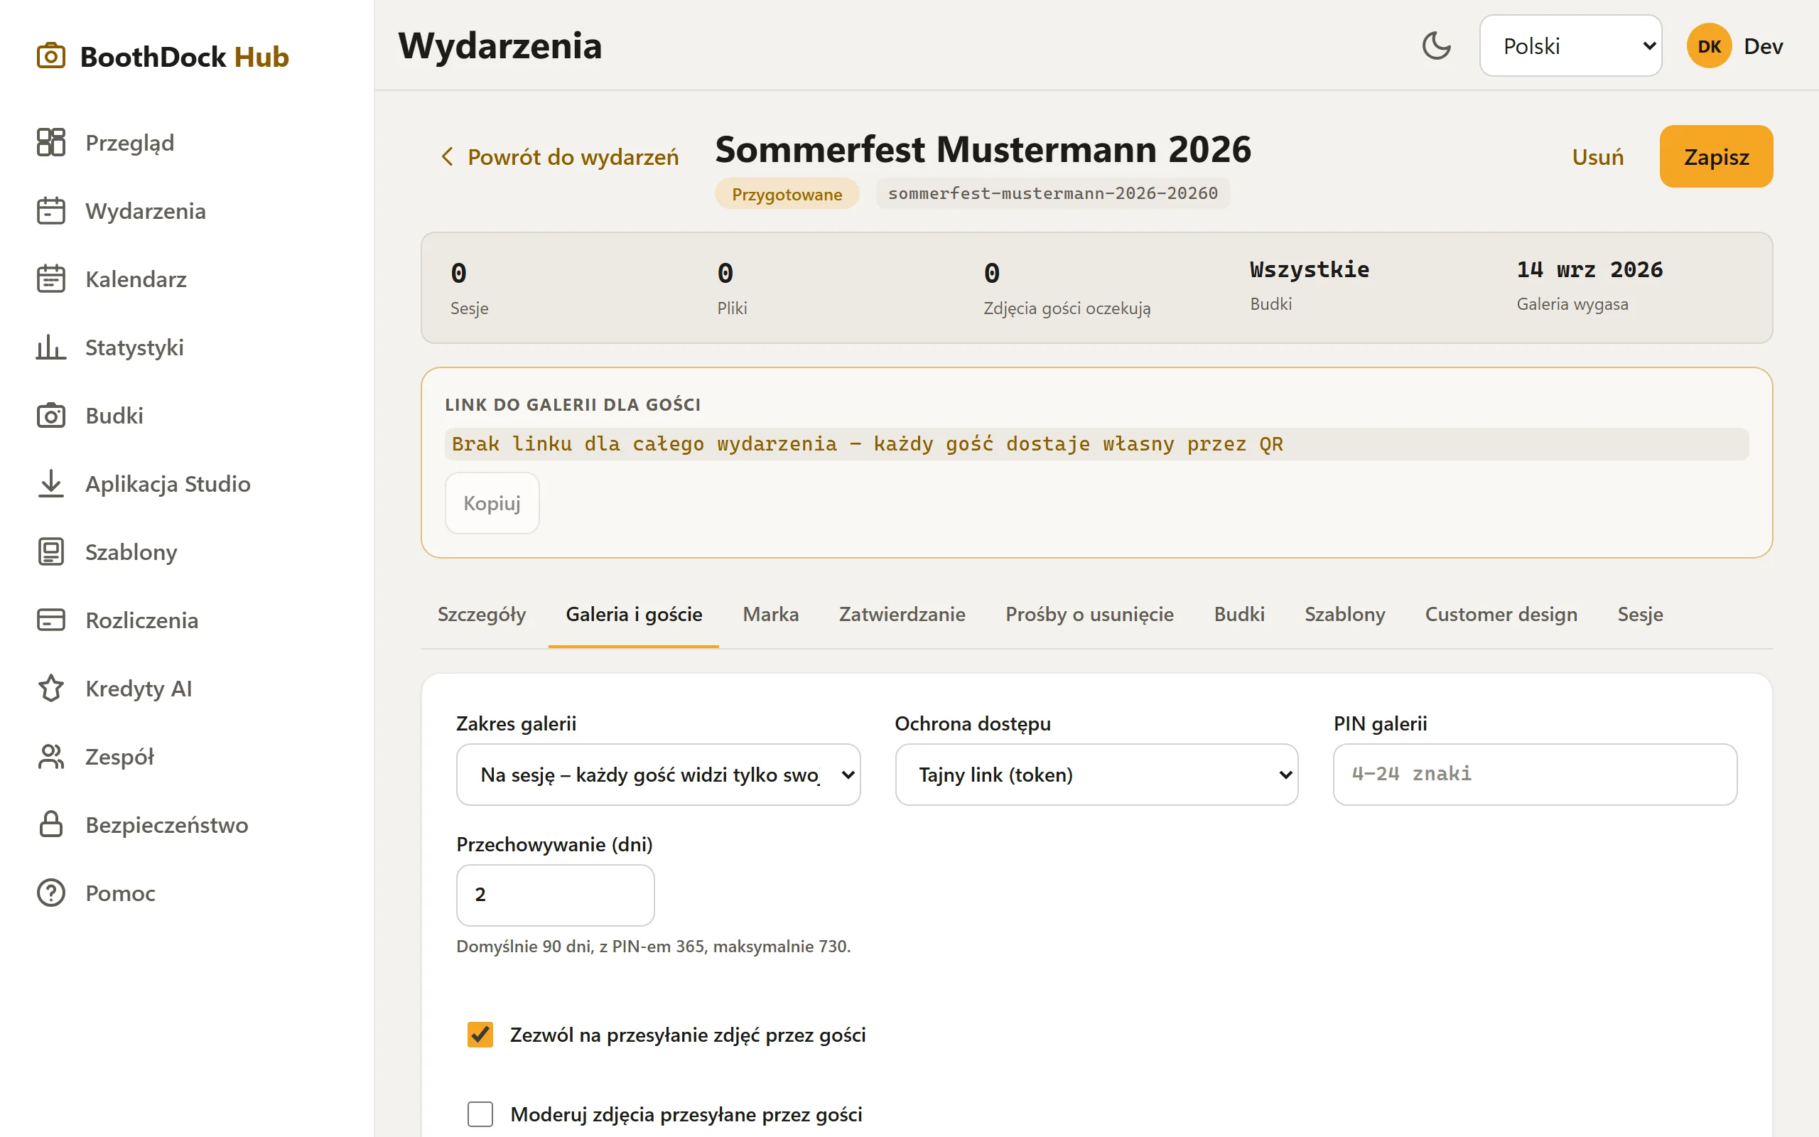This screenshot has height=1137, width=1819.
Task: Click the Aplikacja Studio download icon
Action: pos(51,483)
